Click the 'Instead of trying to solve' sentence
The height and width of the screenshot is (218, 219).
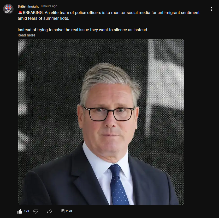pos(84,30)
